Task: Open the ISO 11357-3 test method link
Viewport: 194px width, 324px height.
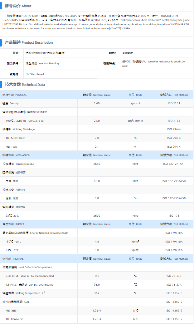Action: click(174, 293)
